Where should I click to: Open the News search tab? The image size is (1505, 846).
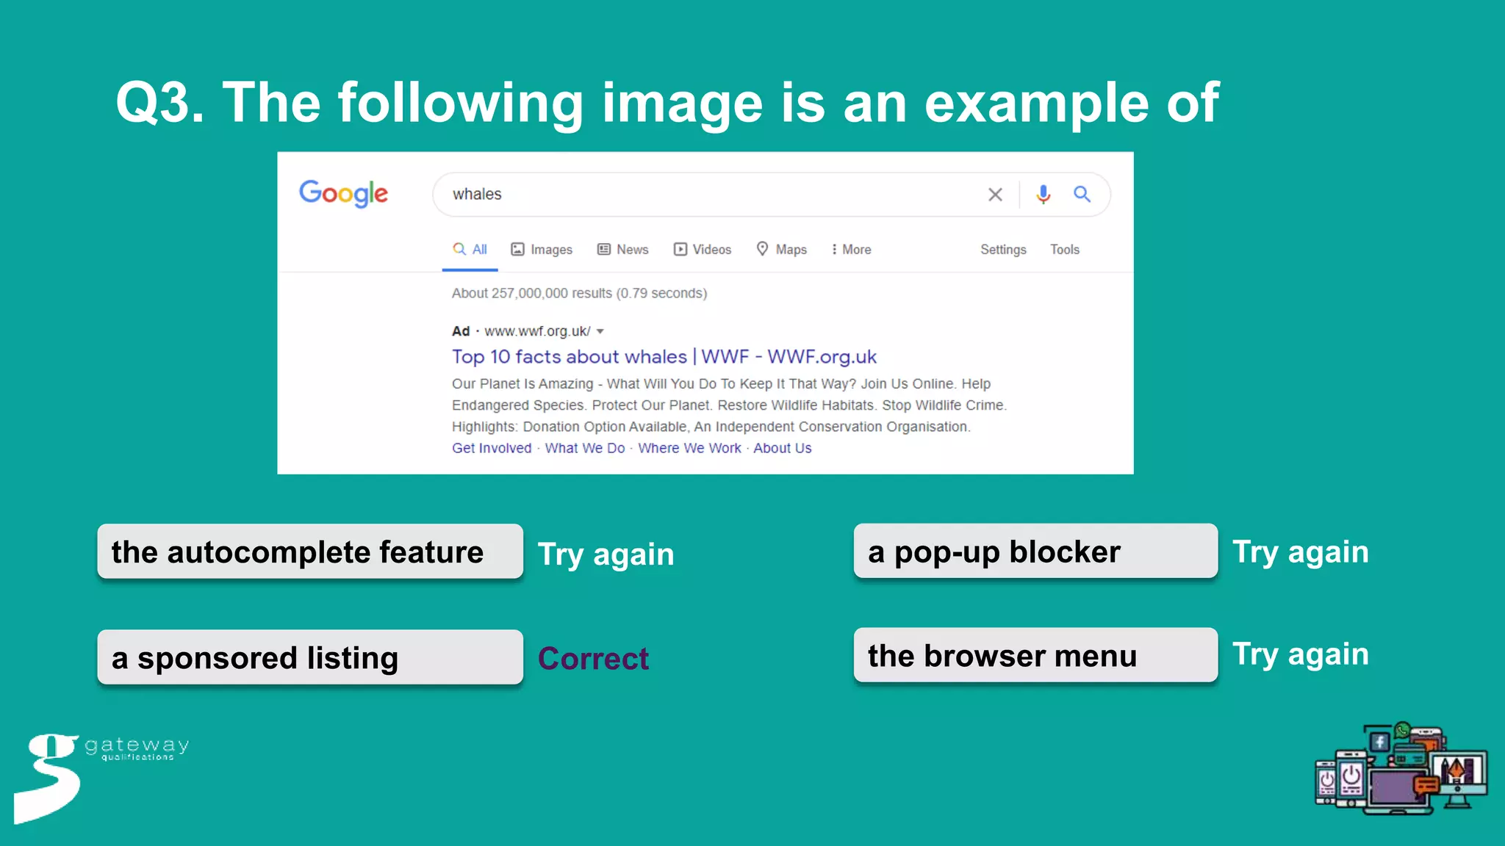tap(623, 250)
